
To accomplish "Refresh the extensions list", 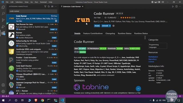I will click(x=49, y=7).
